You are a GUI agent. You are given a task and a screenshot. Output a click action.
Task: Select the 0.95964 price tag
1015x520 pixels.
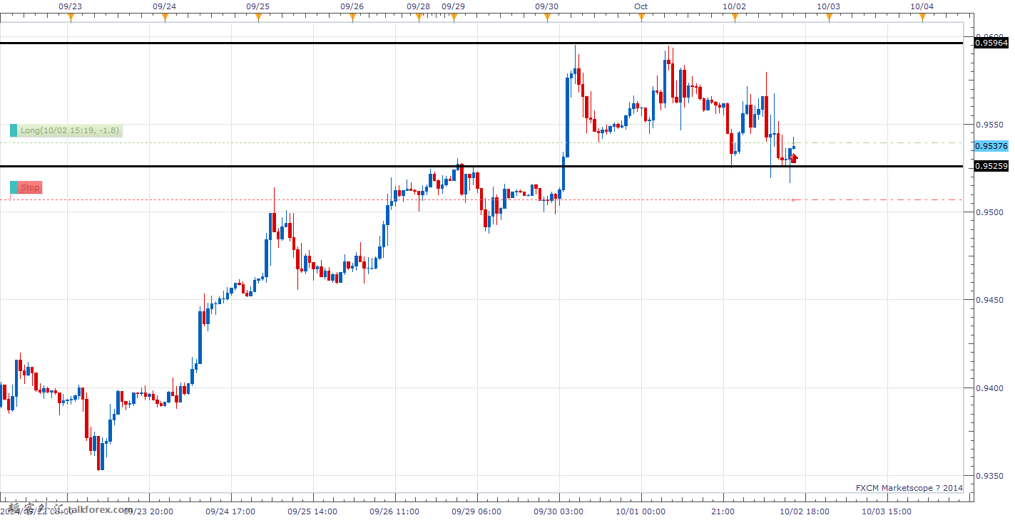coord(991,43)
